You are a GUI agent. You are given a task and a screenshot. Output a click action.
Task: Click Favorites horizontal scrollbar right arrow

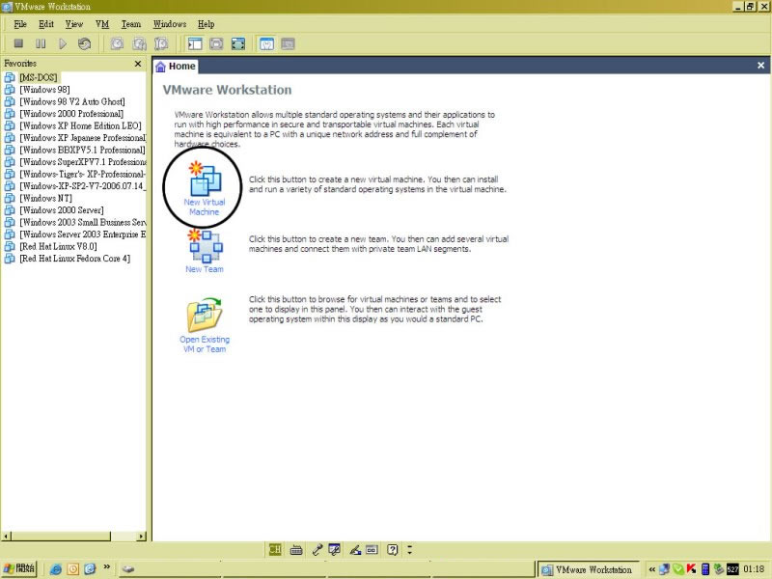[142, 537]
